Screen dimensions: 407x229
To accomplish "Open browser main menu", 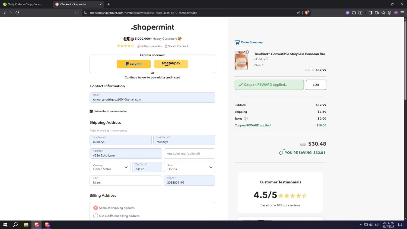I will click(402, 13).
